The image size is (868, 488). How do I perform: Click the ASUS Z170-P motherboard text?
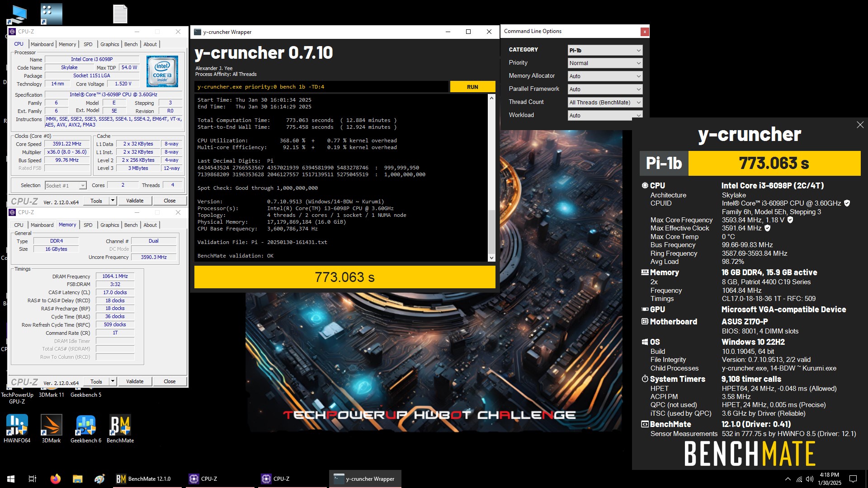pos(745,322)
